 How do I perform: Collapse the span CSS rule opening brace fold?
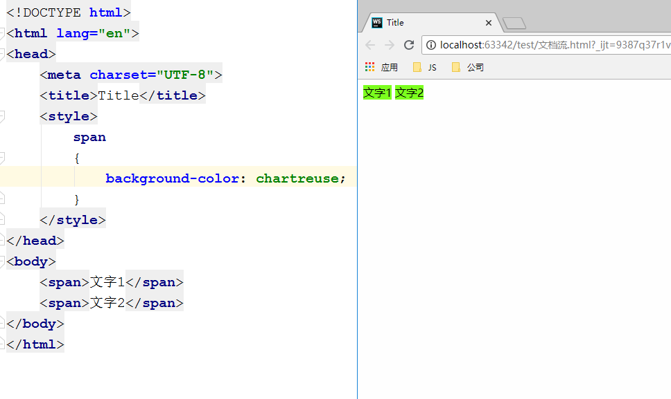click(1, 158)
